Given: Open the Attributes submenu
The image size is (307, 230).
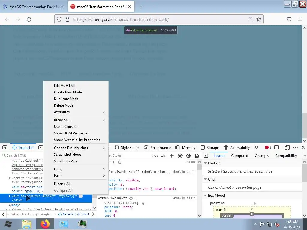Looking at the screenshot, I should (76, 112).
